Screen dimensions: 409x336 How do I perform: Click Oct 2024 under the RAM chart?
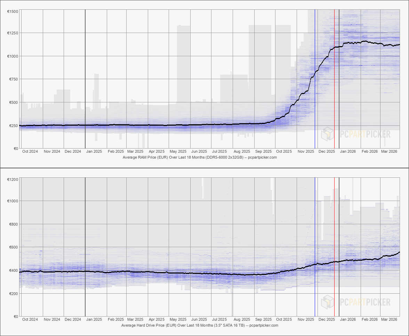point(30,151)
